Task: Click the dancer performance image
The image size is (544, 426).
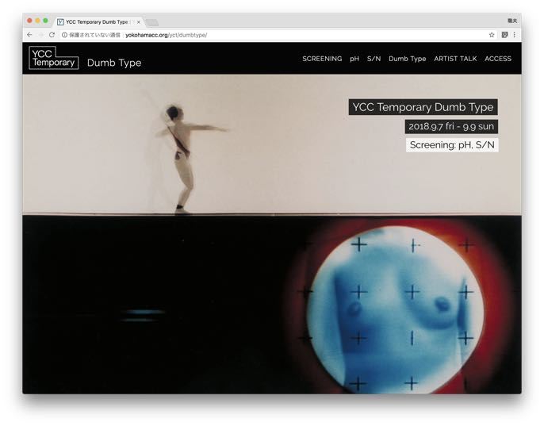Action: 272,144
